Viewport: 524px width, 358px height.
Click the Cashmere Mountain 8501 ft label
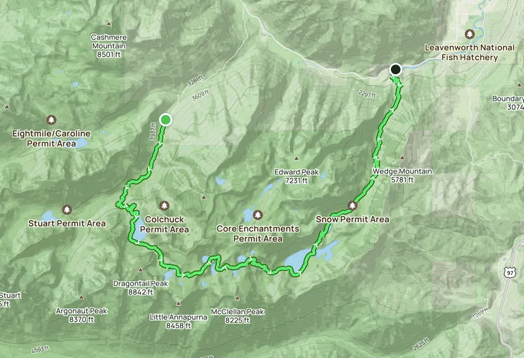click(x=109, y=46)
